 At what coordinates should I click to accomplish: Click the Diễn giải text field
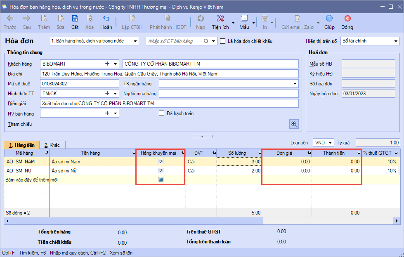(169, 104)
